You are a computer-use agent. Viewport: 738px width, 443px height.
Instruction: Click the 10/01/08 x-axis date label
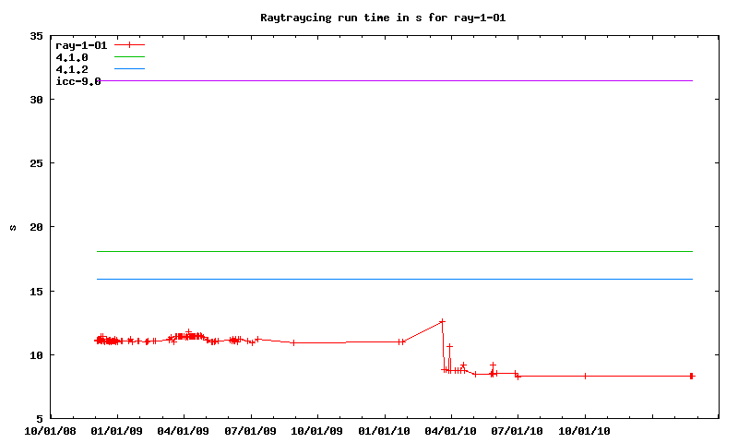(x=51, y=430)
